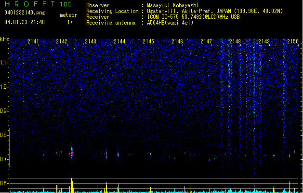This screenshot has height=193, width=303.
Task: Click the 2142 time marker
Action: [x=62, y=41]
